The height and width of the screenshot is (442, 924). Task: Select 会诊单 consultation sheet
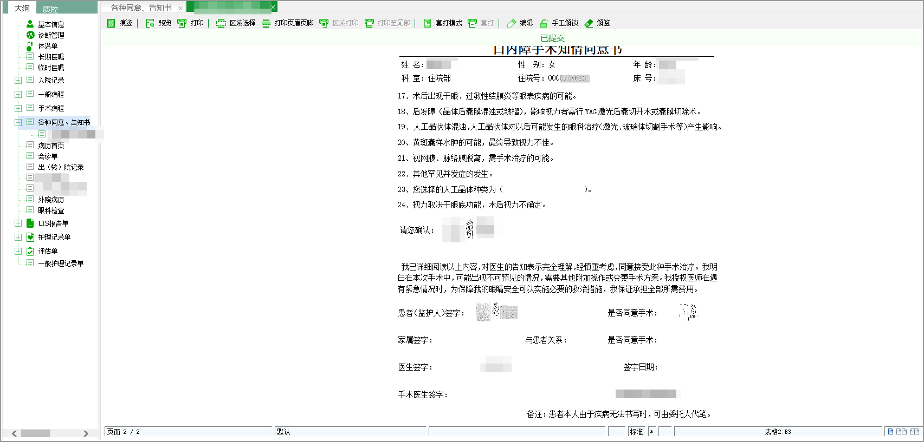(48, 156)
